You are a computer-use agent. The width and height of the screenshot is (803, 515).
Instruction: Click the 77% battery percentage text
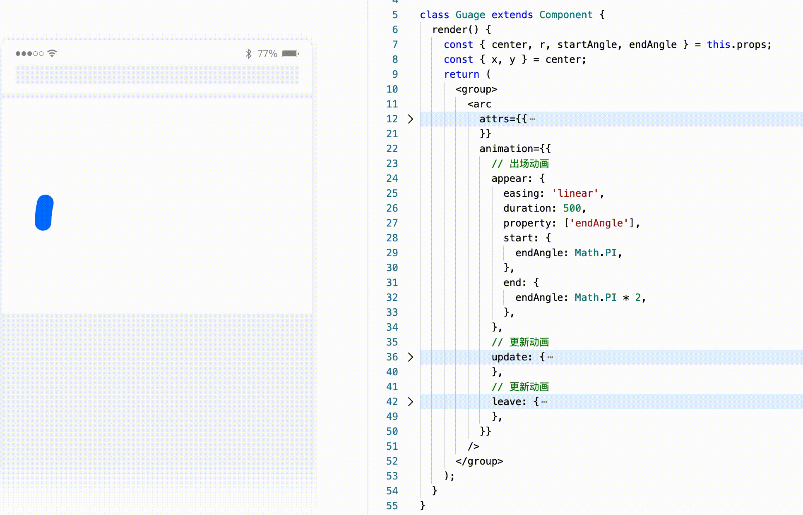coord(267,54)
